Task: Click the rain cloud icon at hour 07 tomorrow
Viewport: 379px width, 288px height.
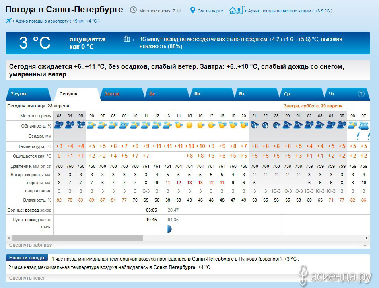Action: 364,125
